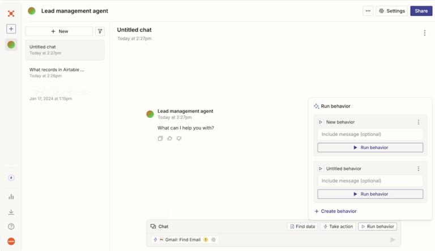Copy the agent message with copy icon

tap(160, 138)
